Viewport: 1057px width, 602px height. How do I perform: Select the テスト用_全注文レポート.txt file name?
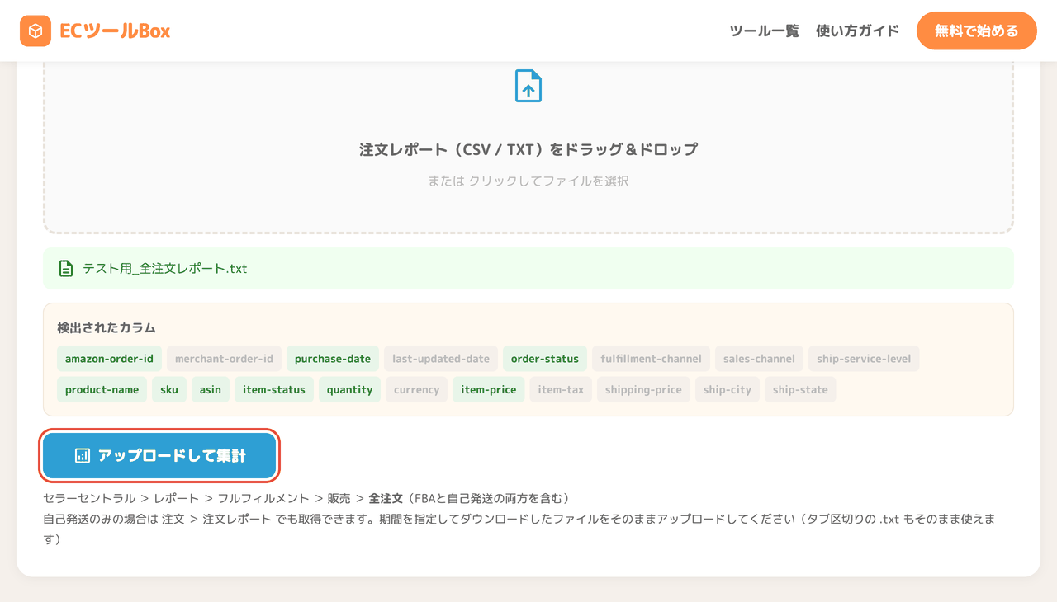(165, 269)
